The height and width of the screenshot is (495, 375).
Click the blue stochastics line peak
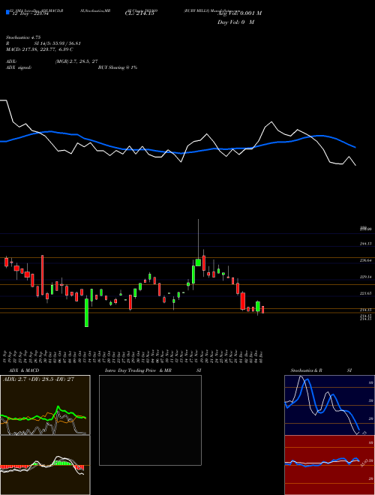[307, 380]
